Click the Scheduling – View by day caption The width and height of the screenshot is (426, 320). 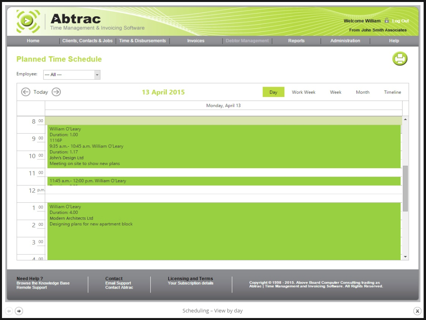(212, 311)
